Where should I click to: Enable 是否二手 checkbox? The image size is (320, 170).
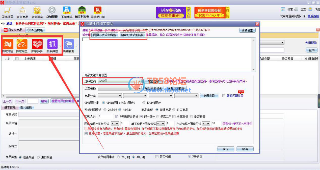pyautogui.click(x=157, y=117)
